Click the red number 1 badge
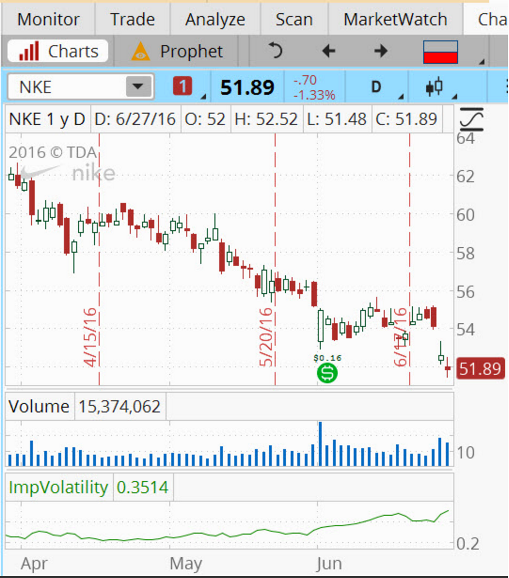Screen dimensions: 509x578 pyautogui.click(x=183, y=87)
